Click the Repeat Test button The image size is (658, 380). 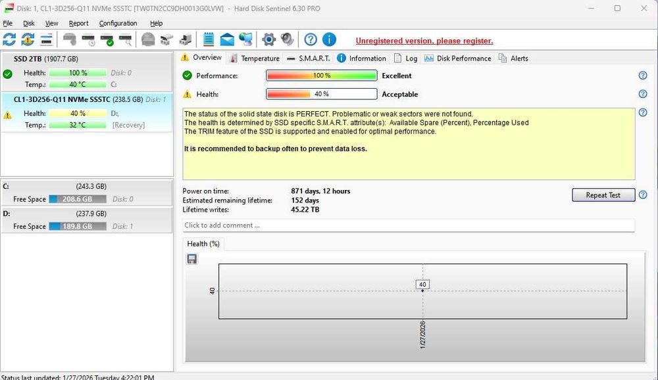pos(603,195)
